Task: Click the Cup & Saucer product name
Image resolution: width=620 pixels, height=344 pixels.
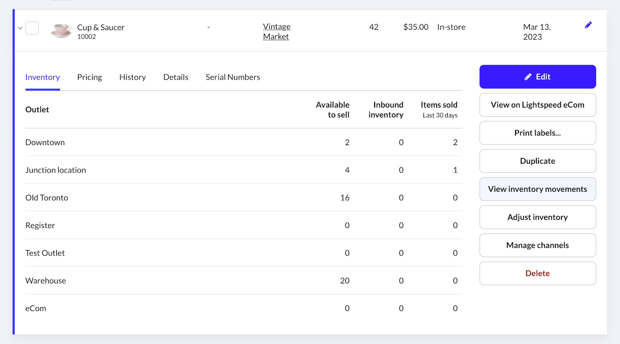Action: 101,27
